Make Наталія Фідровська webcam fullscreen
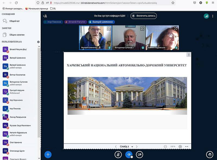Image resolution: width=217 pixels, height=160 pixels. pyautogui.click(x=175, y=29)
